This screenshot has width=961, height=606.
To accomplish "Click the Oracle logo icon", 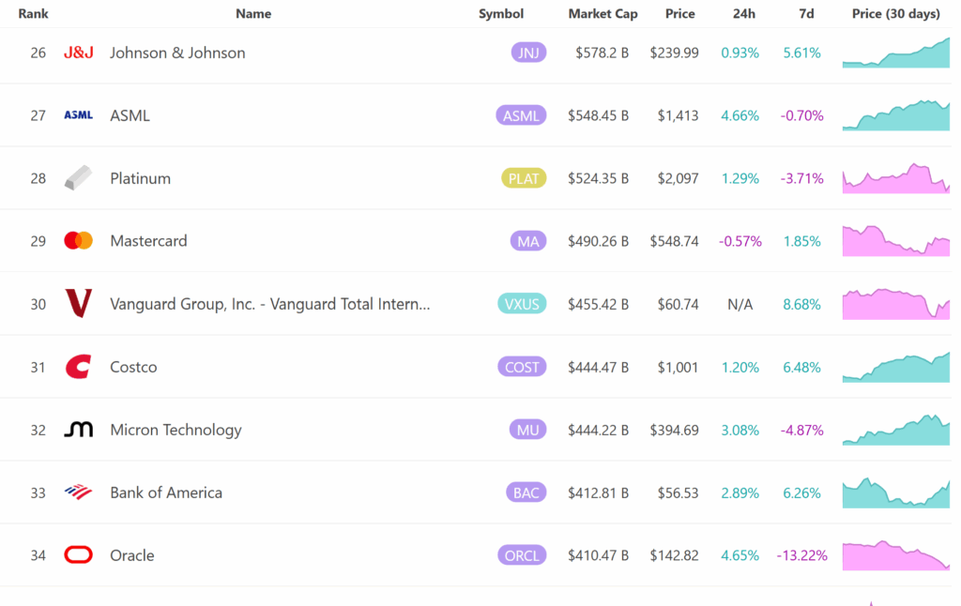I will [78, 555].
